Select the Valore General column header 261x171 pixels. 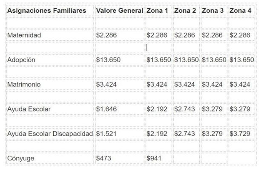(x=120, y=11)
